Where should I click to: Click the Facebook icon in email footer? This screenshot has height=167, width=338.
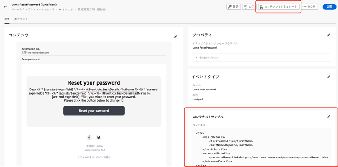[89, 138]
